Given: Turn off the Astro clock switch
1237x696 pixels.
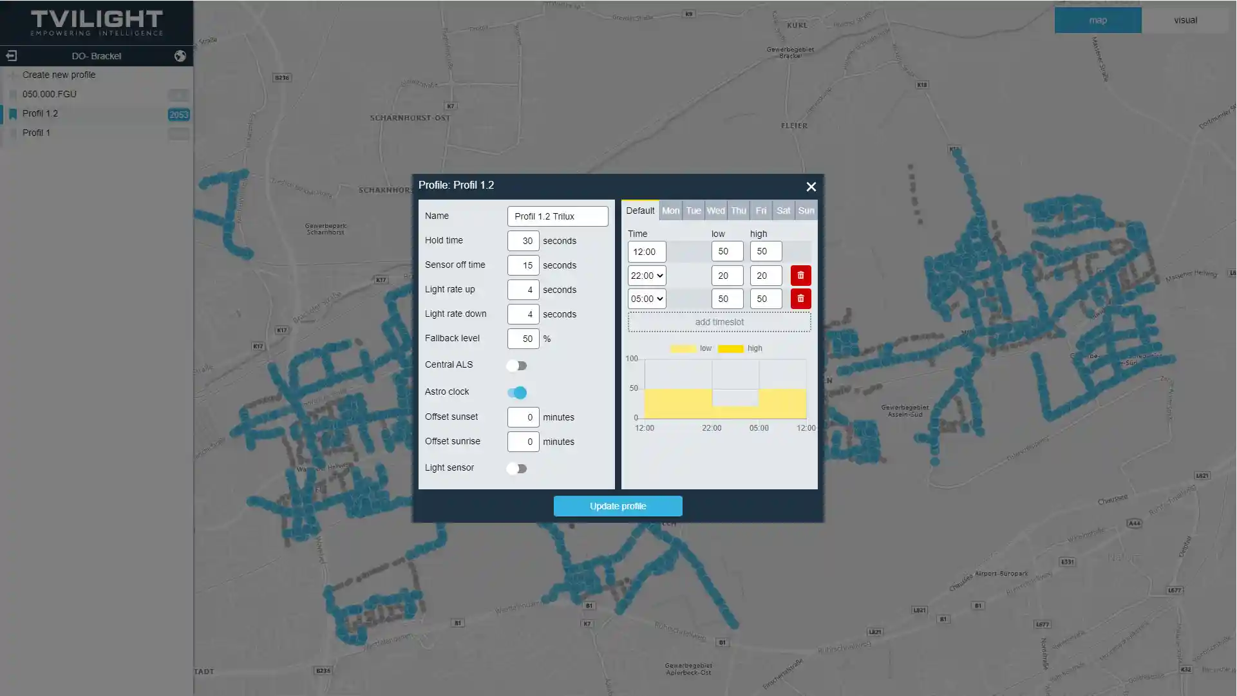Looking at the screenshot, I should 516,393.
